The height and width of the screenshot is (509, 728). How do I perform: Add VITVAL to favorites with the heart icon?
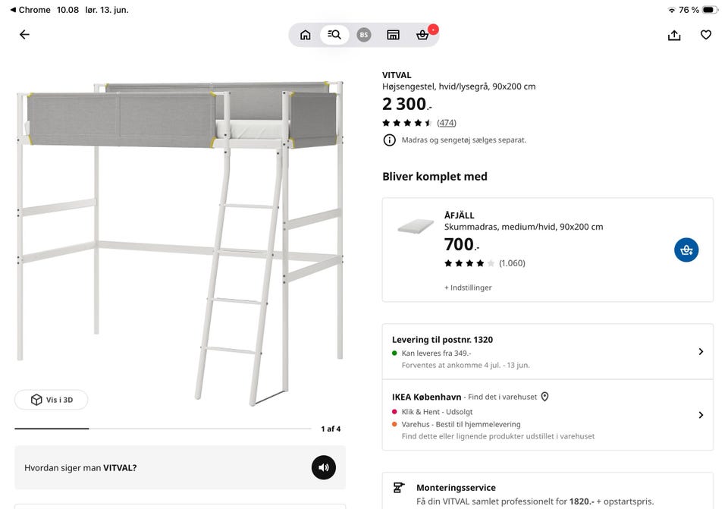pos(706,35)
